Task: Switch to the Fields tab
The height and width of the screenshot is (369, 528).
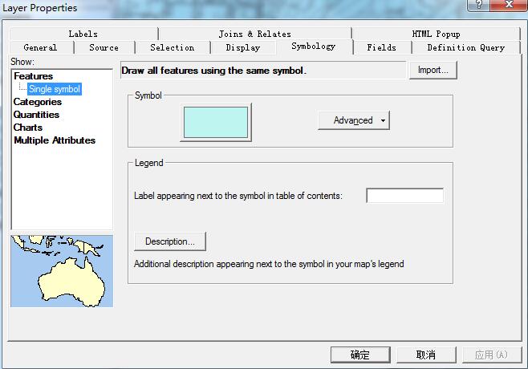Action: (381, 48)
